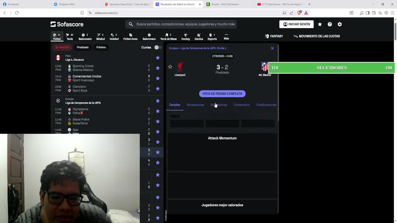Image resolution: width=397 pixels, height=223 pixels.
Task: Switch to the Estadísticas tab
Action: click(219, 105)
